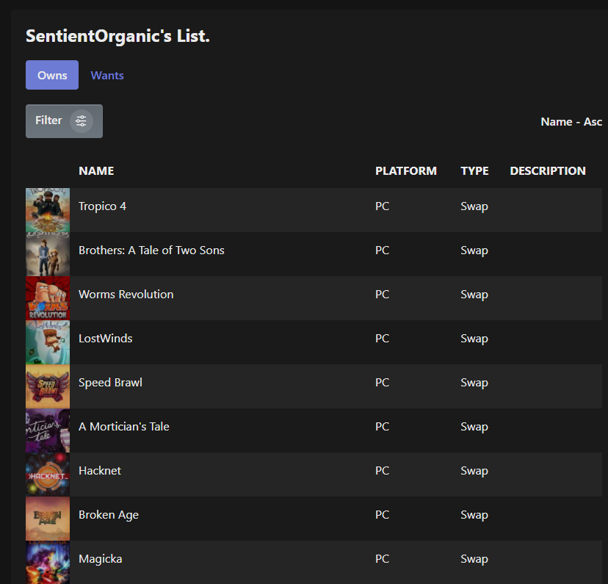608x584 pixels.
Task: Open the Name - Asc sort dropdown
Action: [x=571, y=122]
